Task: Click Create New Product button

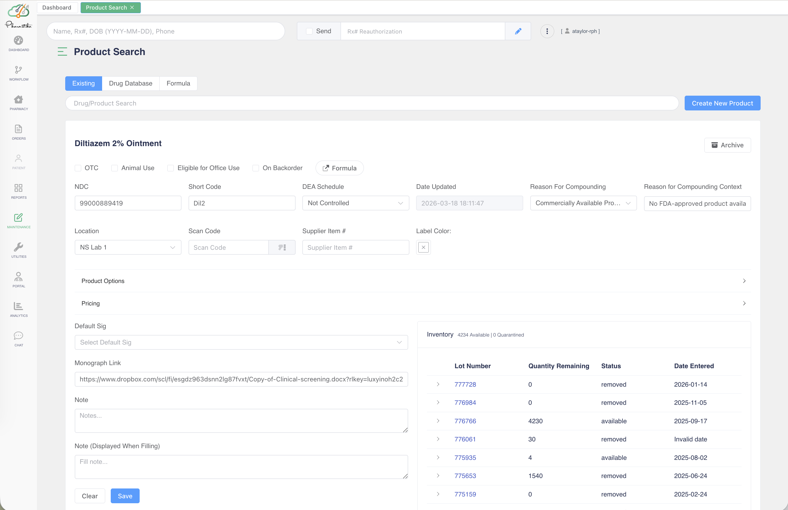Action: (x=722, y=103)
